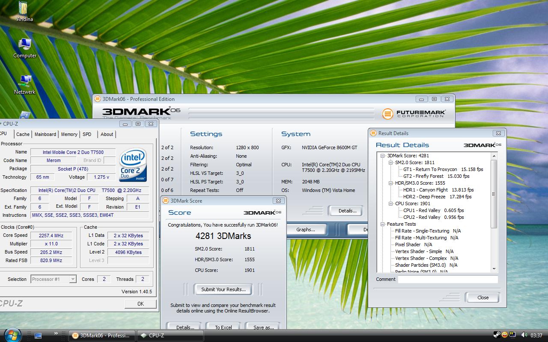Screen dimensions: 548x342
Task: Select HDR2 - Deep Freeze row
Action: (437, 197)
